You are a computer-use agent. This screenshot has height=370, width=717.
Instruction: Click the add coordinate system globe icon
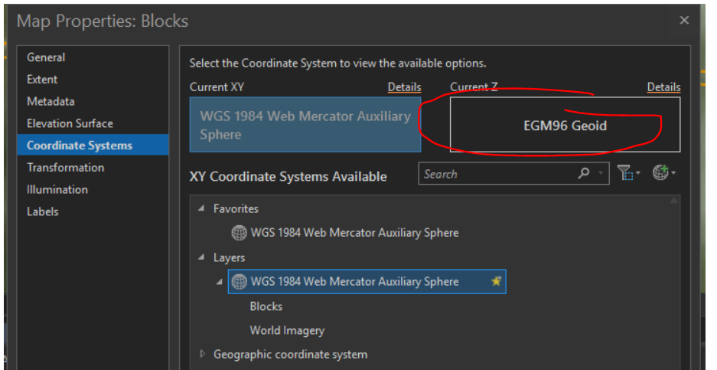(661, 174)
